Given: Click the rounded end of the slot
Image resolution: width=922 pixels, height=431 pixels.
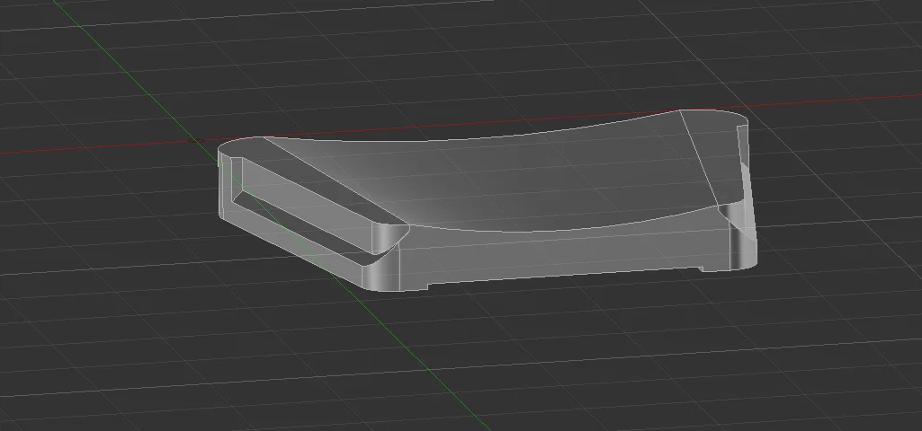Looking at the screenshot, I should tap(381, 239).
